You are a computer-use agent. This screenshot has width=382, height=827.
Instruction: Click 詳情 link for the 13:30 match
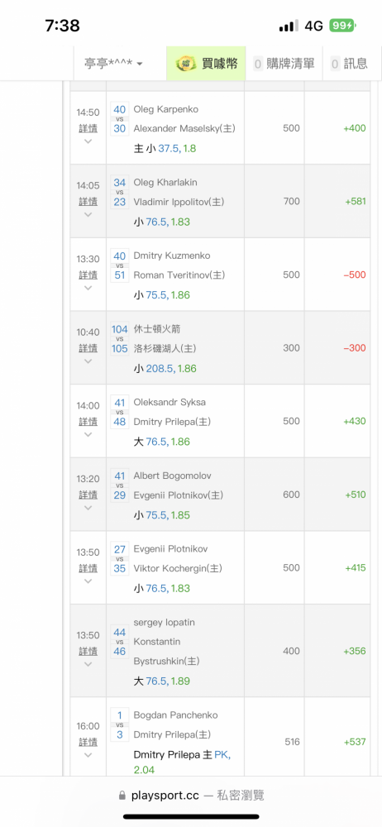[88, 275]
